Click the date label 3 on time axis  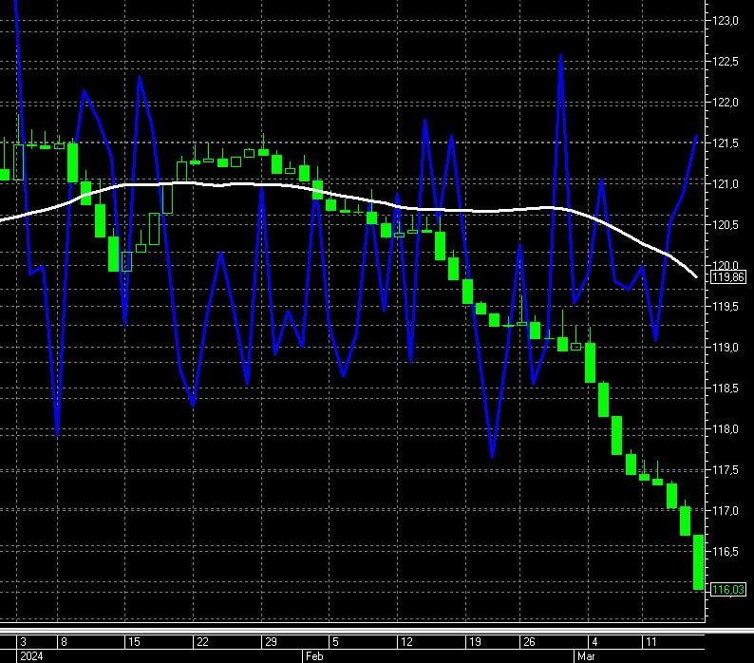tap(23, 642)
